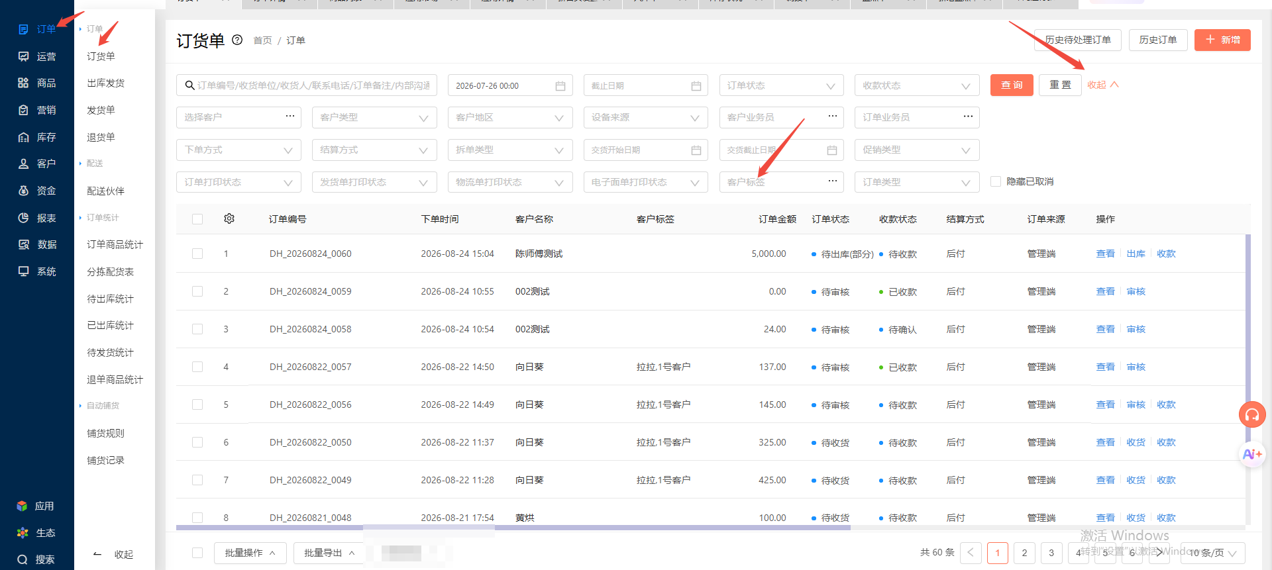Viewport: 1272px width, 570px height.
Task: Click the 搜索 magnifier icon
Action: click(22, 559)
